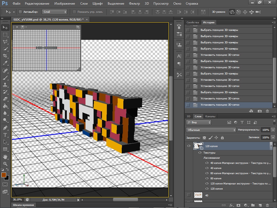Hide the 120 копия layer
The image size is (277, 208).
pos(189,146)
